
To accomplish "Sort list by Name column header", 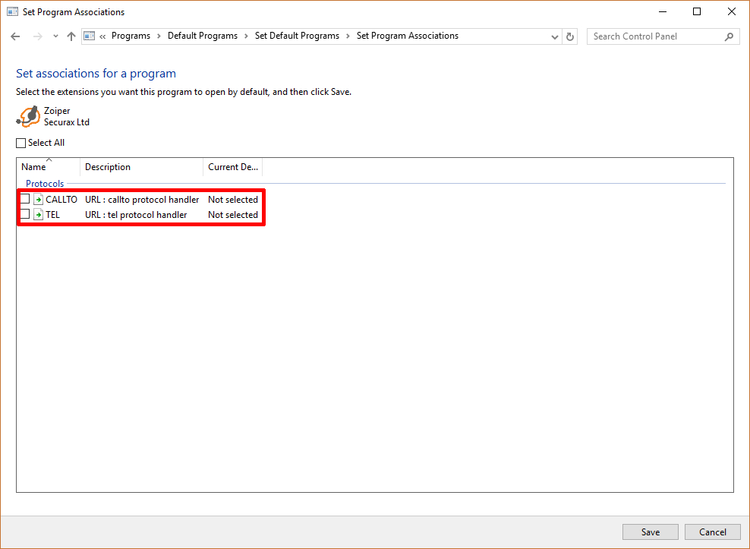I will (34, 167).
